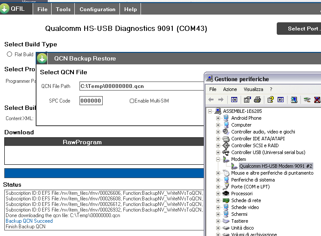
Task: Open the File menu in Gestione periferiche
Action: pyautogui.click(x=213, y=89)
